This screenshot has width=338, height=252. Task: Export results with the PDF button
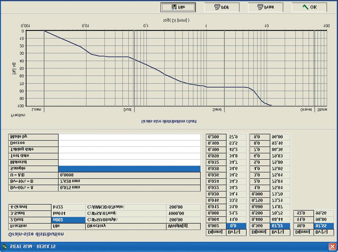222,7
